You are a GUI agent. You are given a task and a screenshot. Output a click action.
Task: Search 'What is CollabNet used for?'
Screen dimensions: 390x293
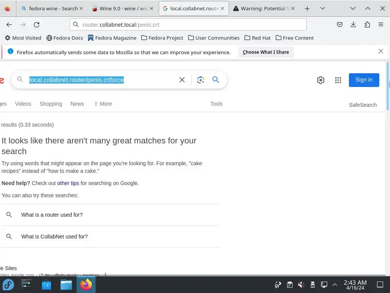[x=110, y=237]
